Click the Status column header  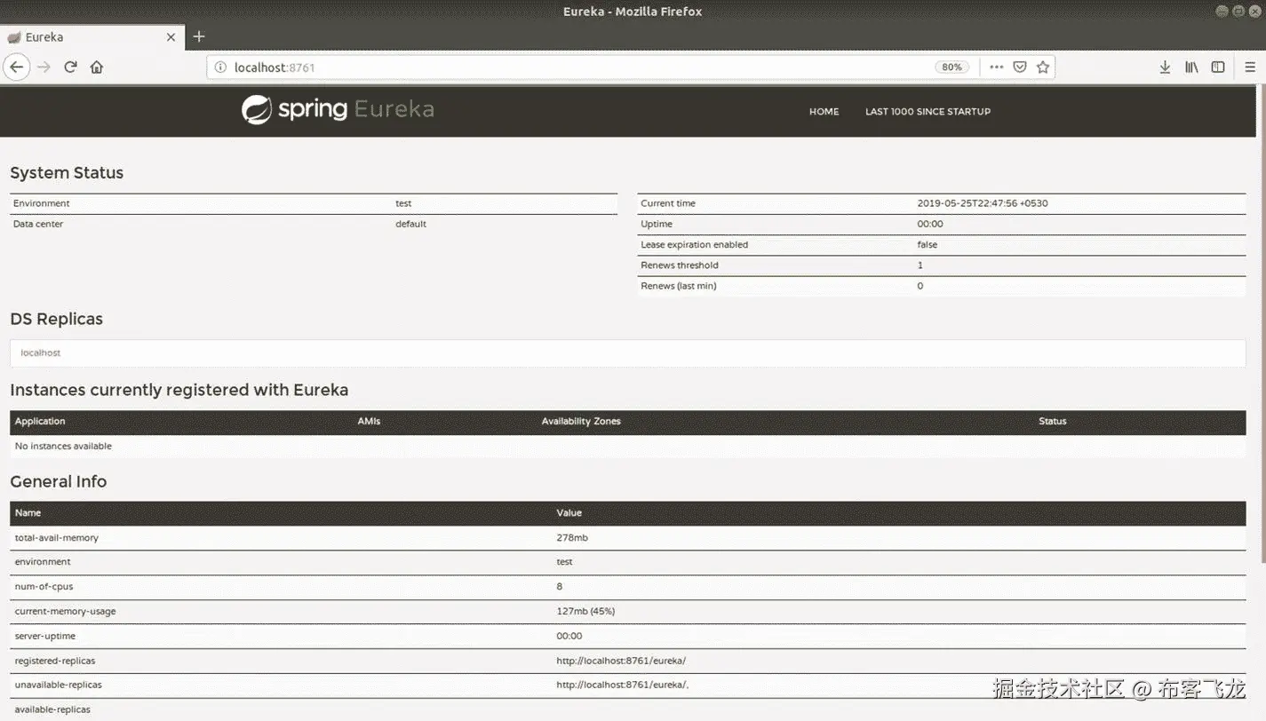click(x=1052, y=421)
